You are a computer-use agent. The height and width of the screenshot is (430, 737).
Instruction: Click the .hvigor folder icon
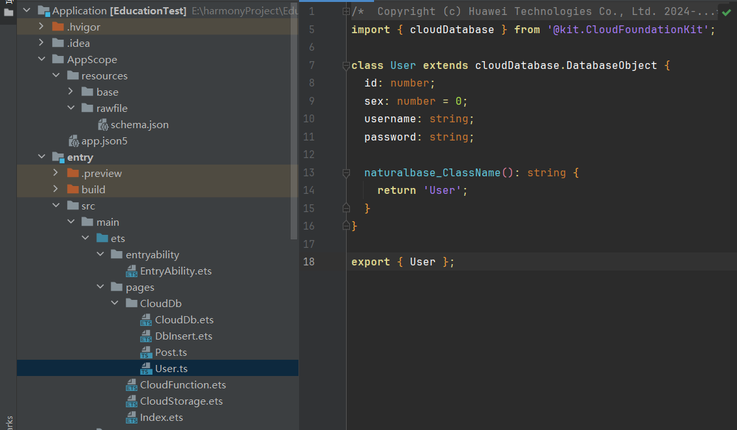point(58,27)
